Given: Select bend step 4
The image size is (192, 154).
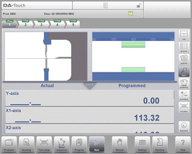Looking at the screenshot, I should (57, 24).
